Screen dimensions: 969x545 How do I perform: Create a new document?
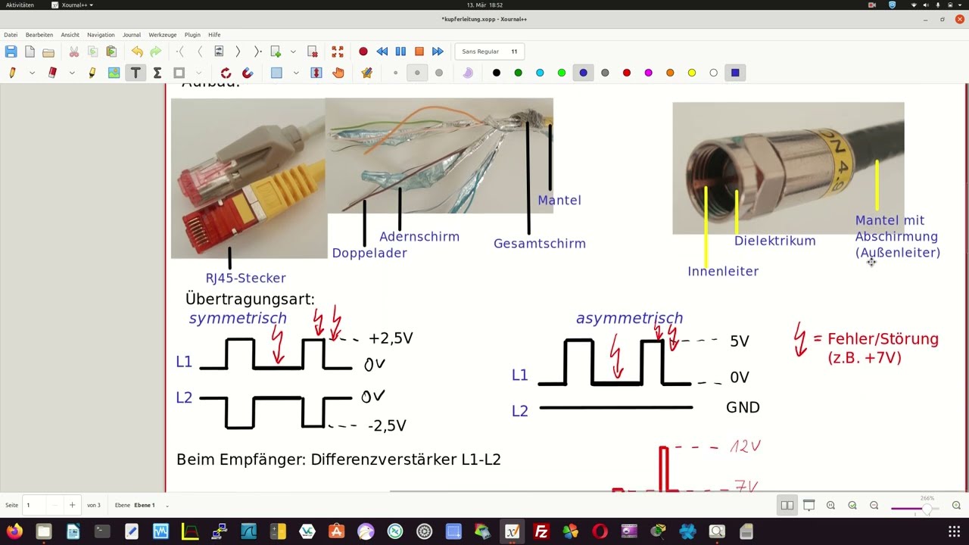click(30, 51)
